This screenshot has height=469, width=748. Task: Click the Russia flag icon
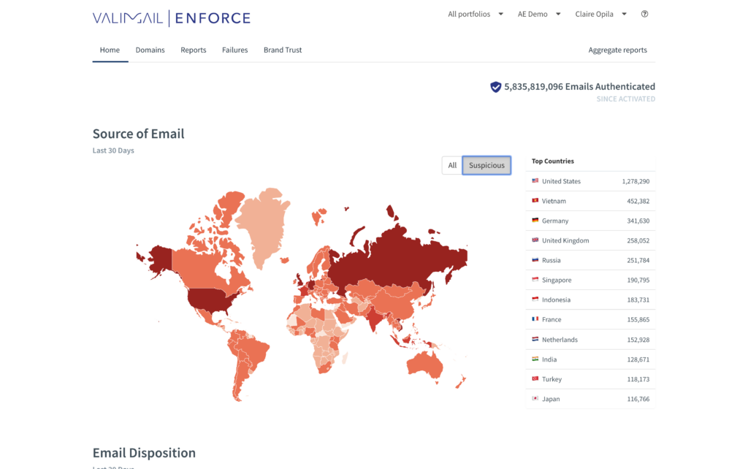click(535, 260)
